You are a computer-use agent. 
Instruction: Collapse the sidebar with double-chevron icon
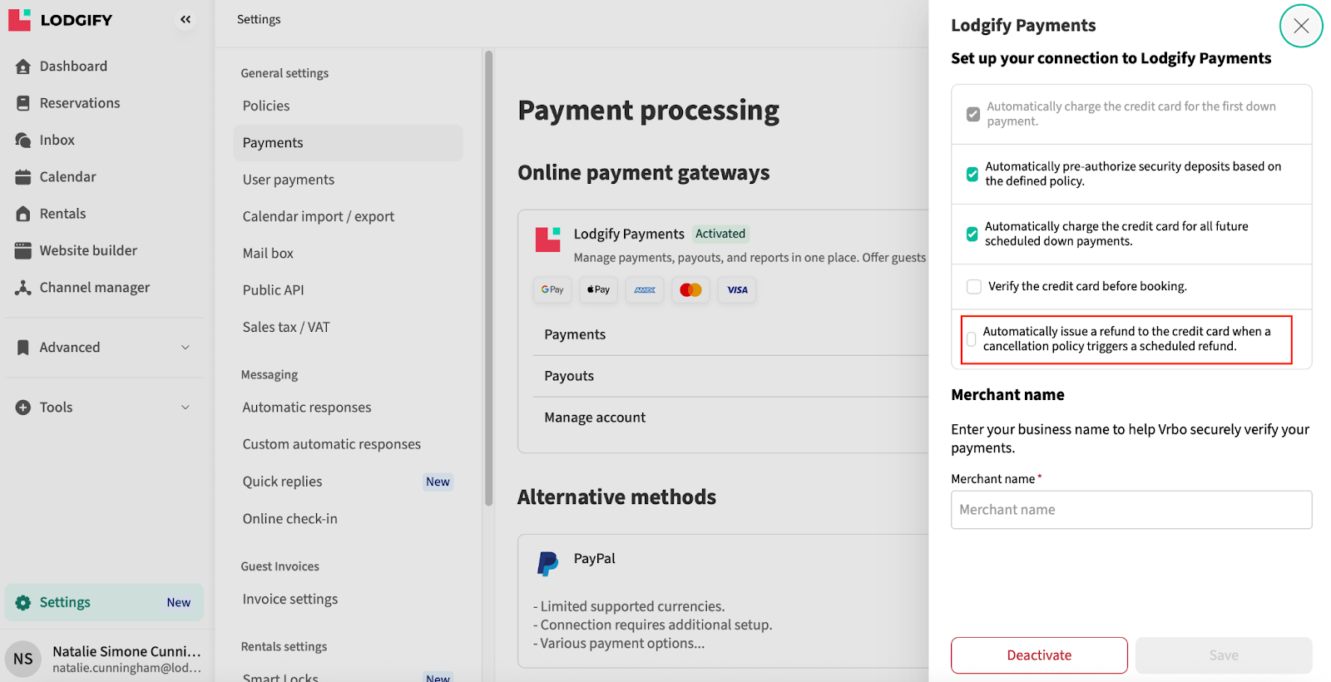coord(185,19)
